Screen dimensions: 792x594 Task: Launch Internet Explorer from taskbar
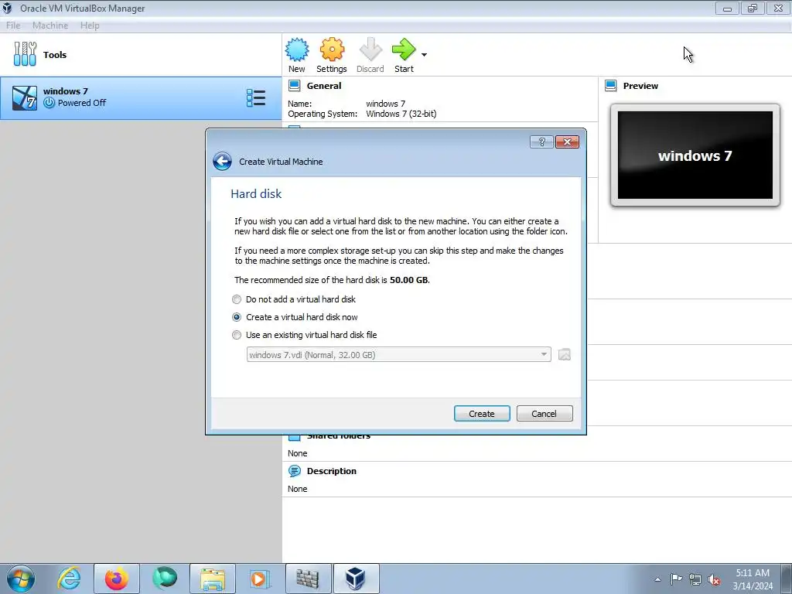pyautogui.click(x=69, y=579)
